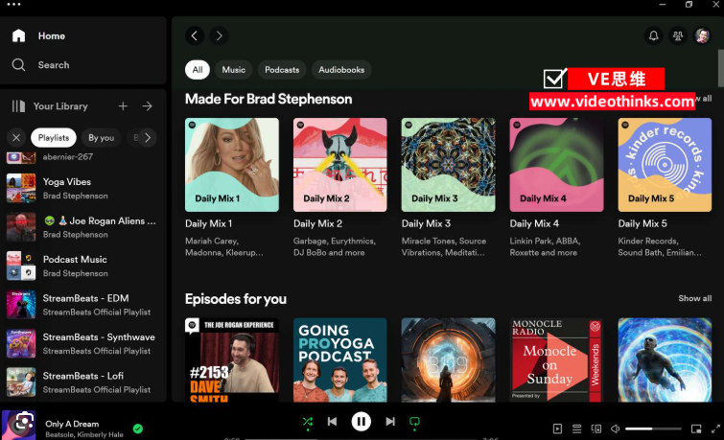Open Daily Mix 5 cover
The width and height of the screenshot is (724, 440).
click(x=665, y=165)
